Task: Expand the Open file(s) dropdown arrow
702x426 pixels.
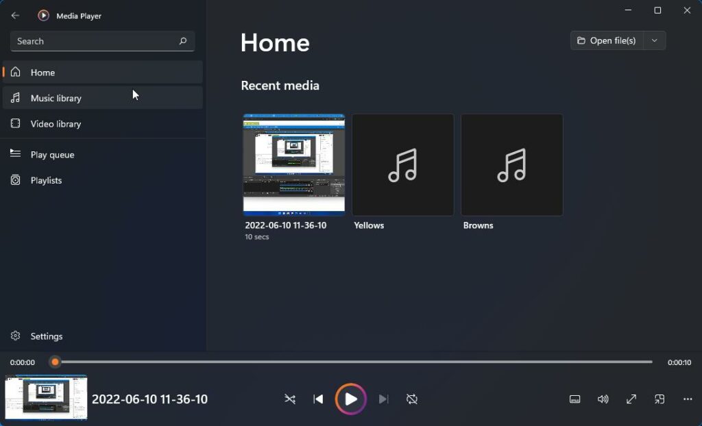Action: (x=655, y=40)
